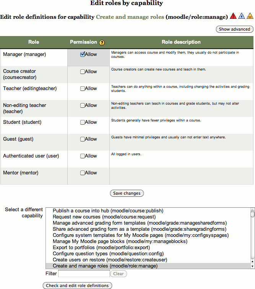
Task: Click the capability list scrollbar thumb
Action: point(253,214)
